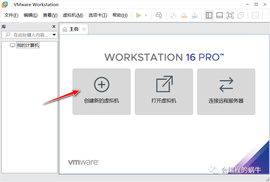The image size is (270, 182).
Task: Close the 库 library panel
Action: click(54, 27)
